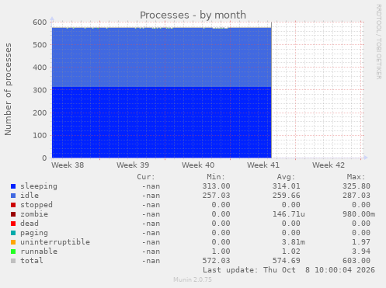Screen dimensions: 386x288
Task: Click the 600 y-axis tick label
Action: (40, 23)
